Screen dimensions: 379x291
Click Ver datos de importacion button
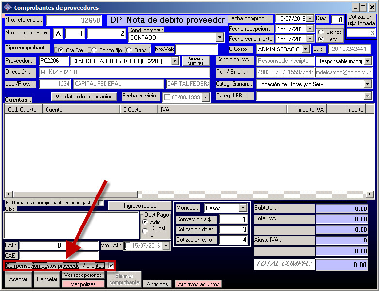point(84,97)
